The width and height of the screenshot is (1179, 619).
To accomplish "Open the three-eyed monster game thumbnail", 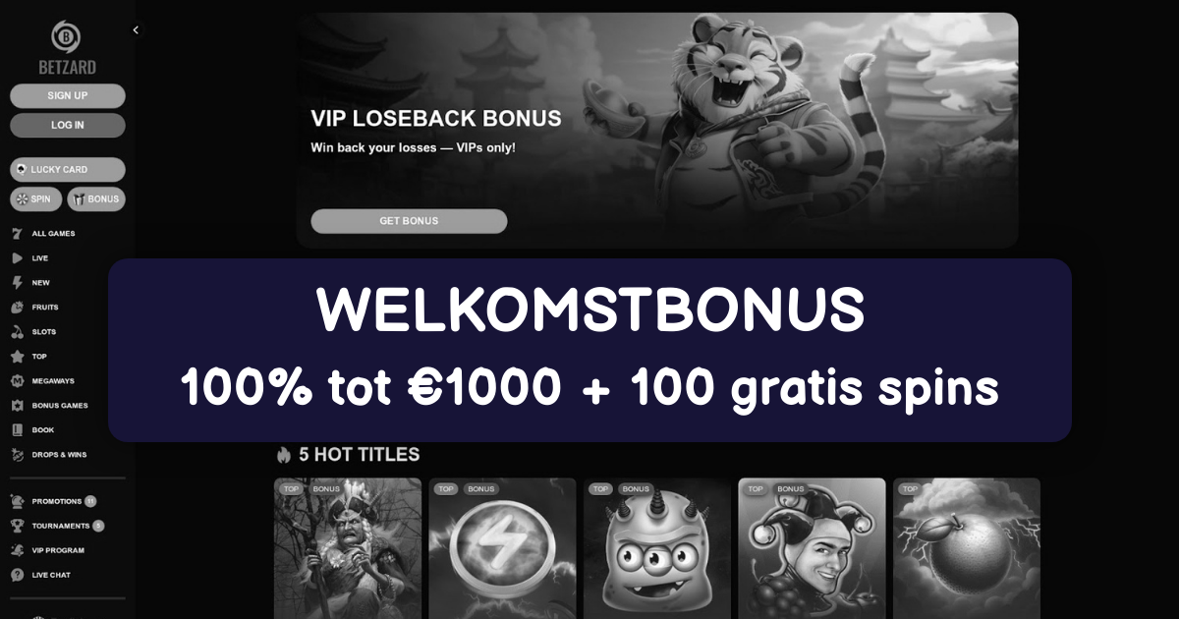I will (657, 548).
